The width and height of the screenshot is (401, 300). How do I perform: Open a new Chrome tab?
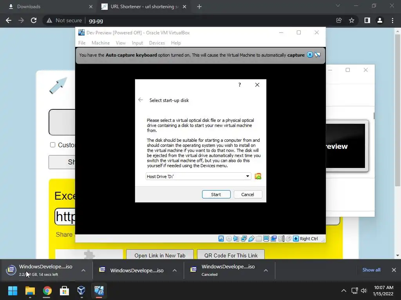pyautogui.click(x=199, y=7)
